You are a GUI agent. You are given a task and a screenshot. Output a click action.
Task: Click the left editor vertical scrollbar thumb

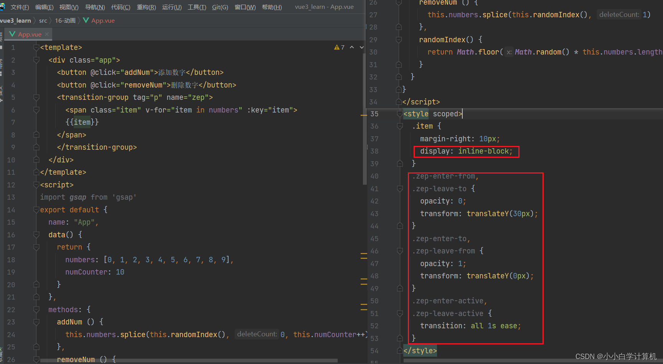(x=364, y=119)
